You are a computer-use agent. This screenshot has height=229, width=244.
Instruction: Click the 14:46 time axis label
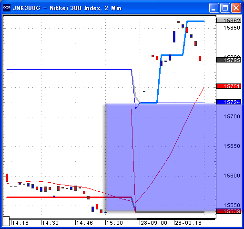[84, 223]
